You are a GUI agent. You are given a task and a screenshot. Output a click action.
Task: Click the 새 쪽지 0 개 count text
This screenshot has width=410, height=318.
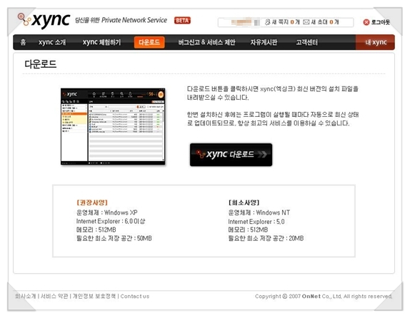[286, 22]
